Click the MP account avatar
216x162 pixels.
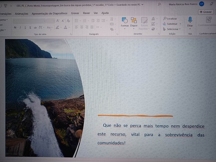click(x=202, y=4)
